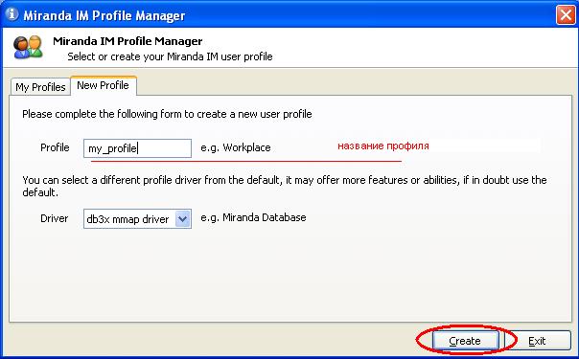Click 'Please complete the following form' text
The height and width of the screenshot is (359, 579).
[167, 114]
